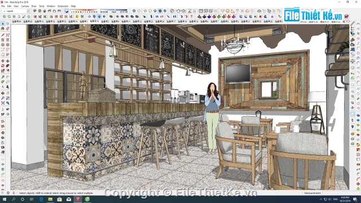This screenshot has height=203, width=361.
Task: Toggle X-Ray face style
Action: click(x=134, y=11)
